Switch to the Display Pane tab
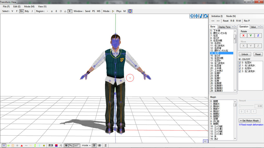The height and width of the screenshot is (148, 264). pyautogui.click(x=224, y=27)
